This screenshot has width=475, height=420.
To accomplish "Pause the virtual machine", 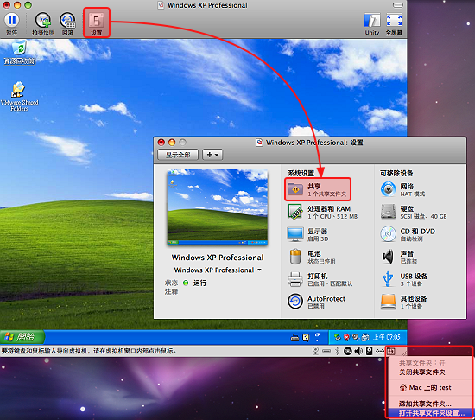I will coord(12,20).
